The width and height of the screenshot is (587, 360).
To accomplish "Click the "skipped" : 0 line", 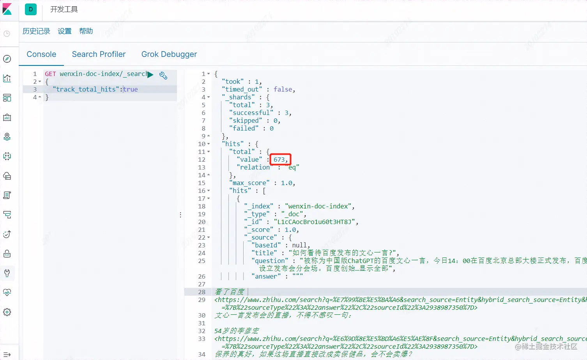I will click(x=255, y=120).
